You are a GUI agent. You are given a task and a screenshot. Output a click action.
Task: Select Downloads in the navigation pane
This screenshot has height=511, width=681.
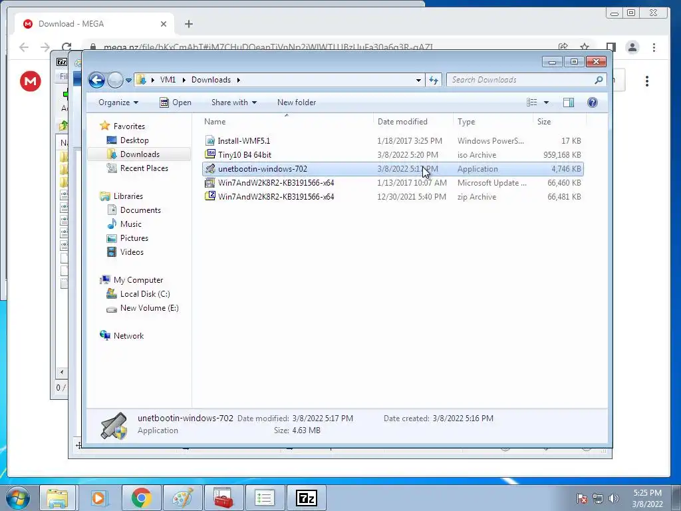[x=140, y=154]
